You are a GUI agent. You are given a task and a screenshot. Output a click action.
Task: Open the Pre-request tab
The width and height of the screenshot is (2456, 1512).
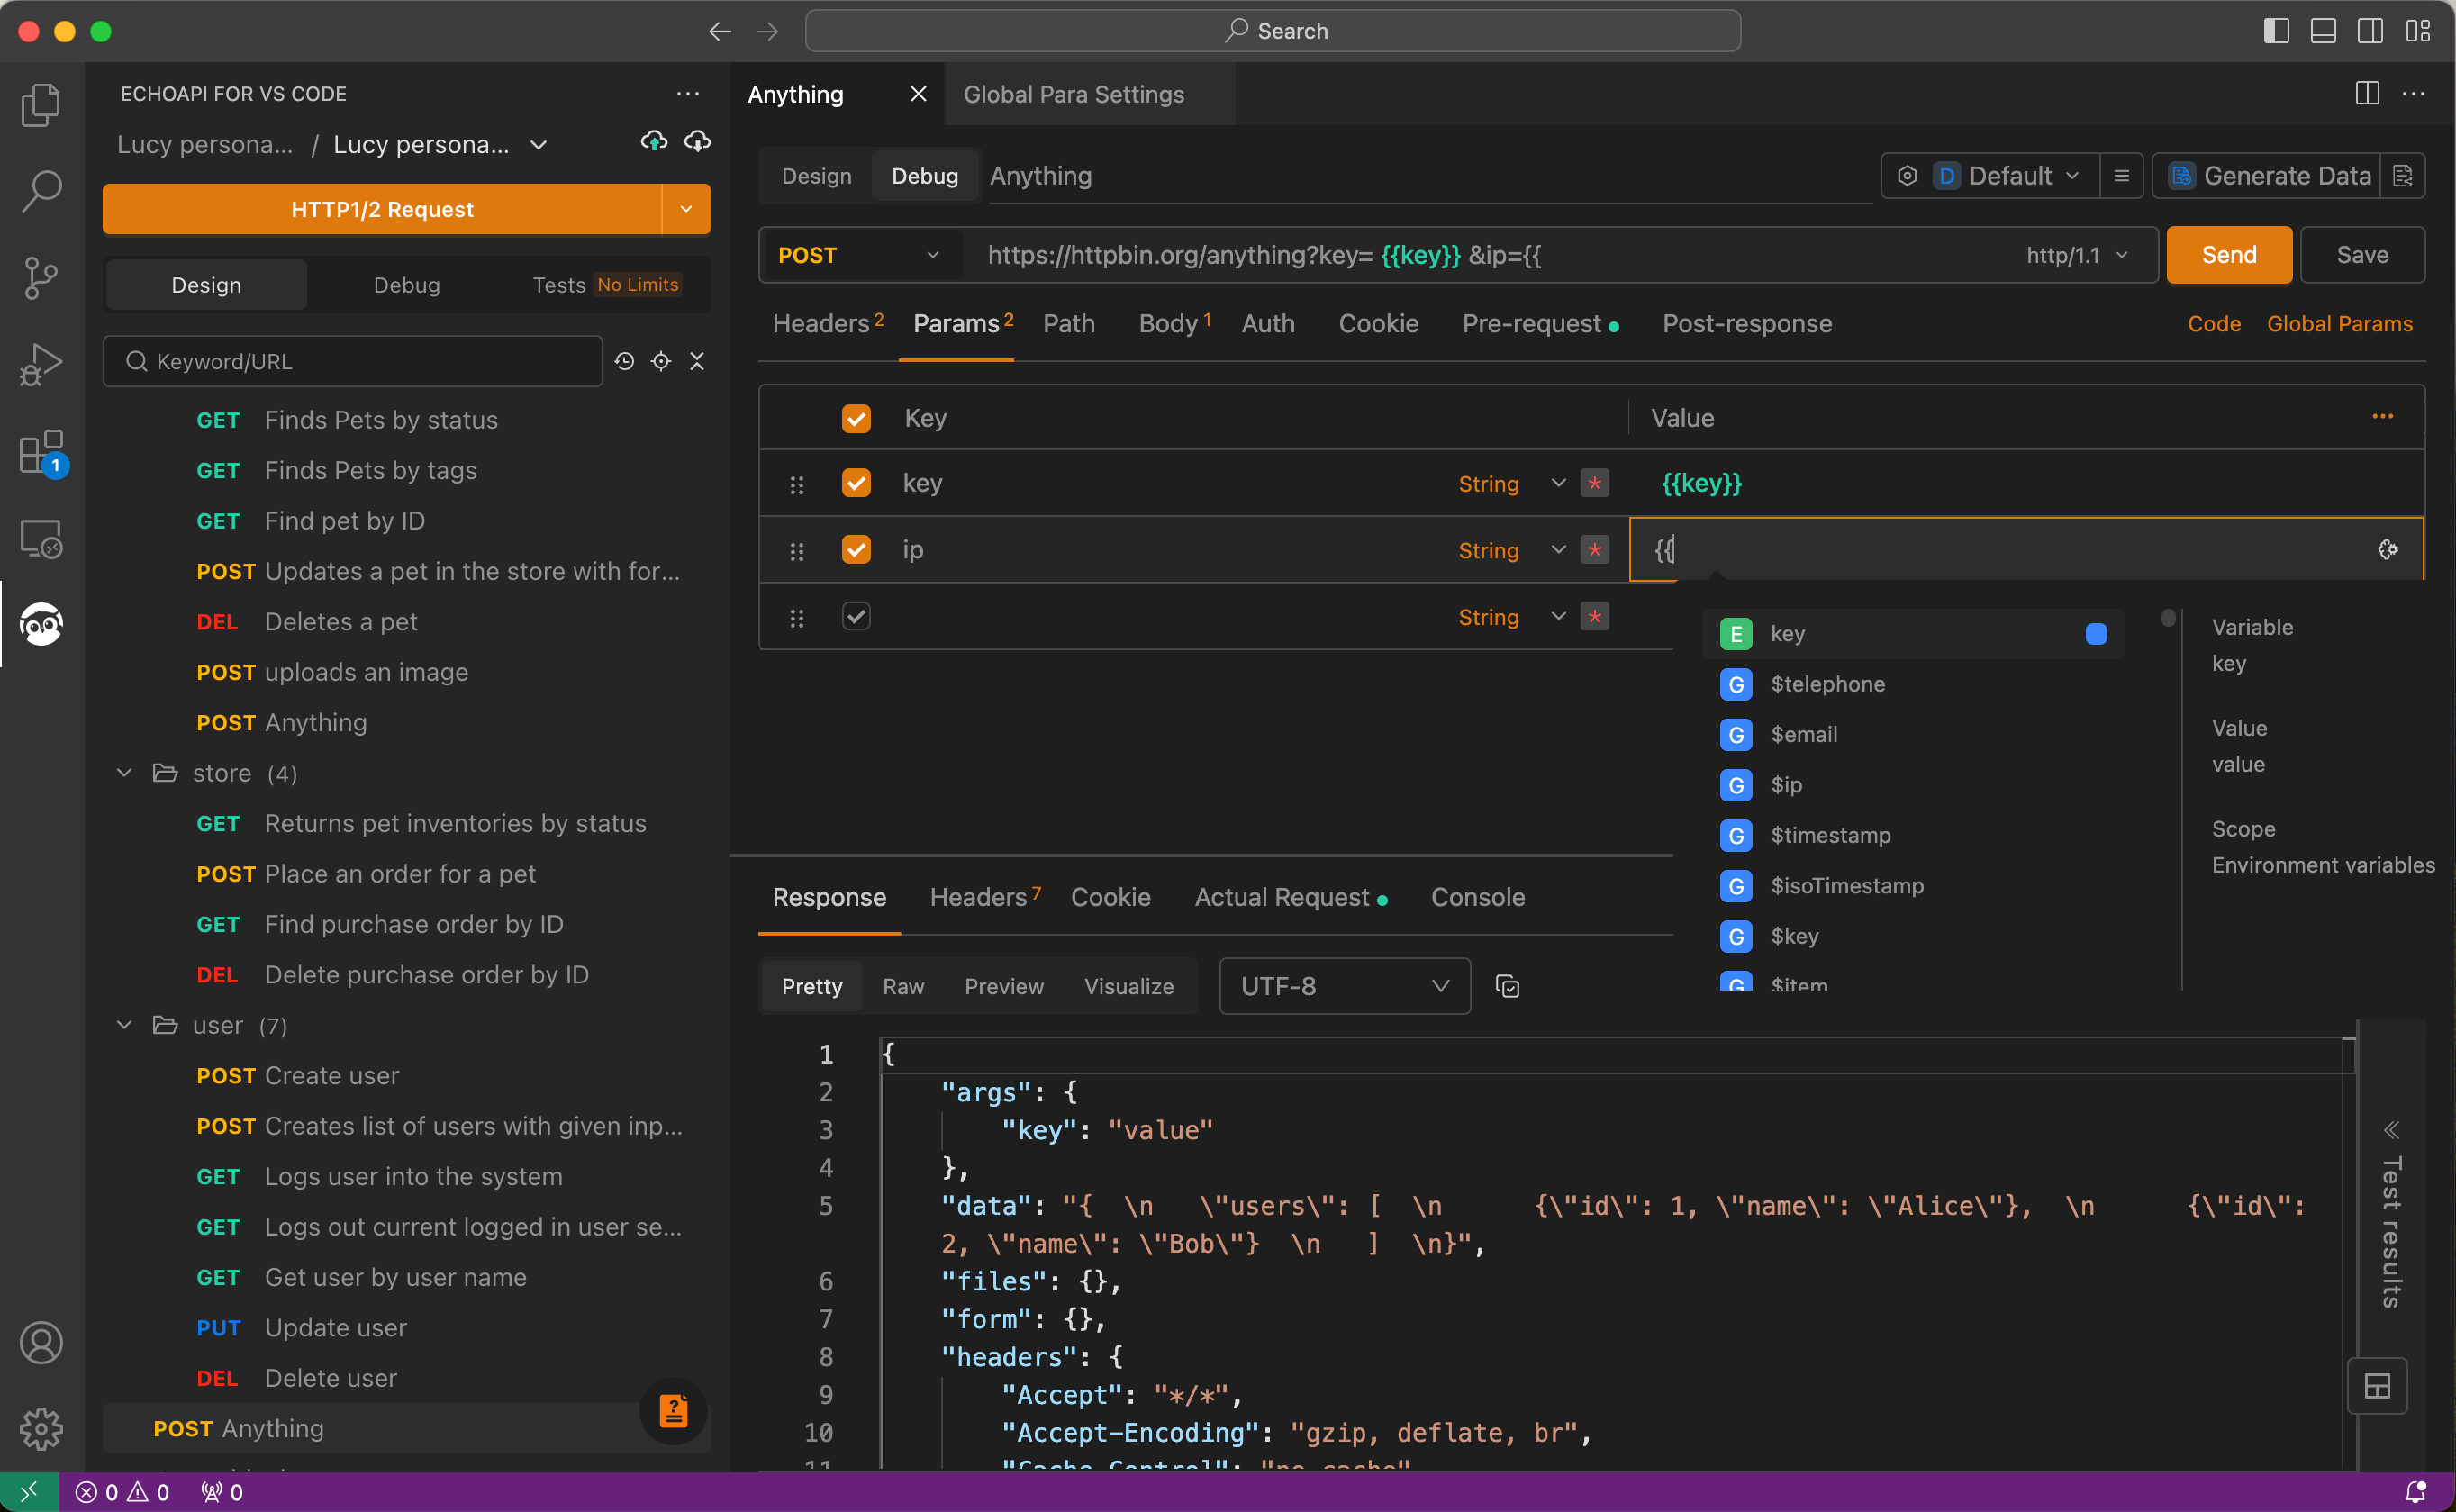coord(1540,323)
